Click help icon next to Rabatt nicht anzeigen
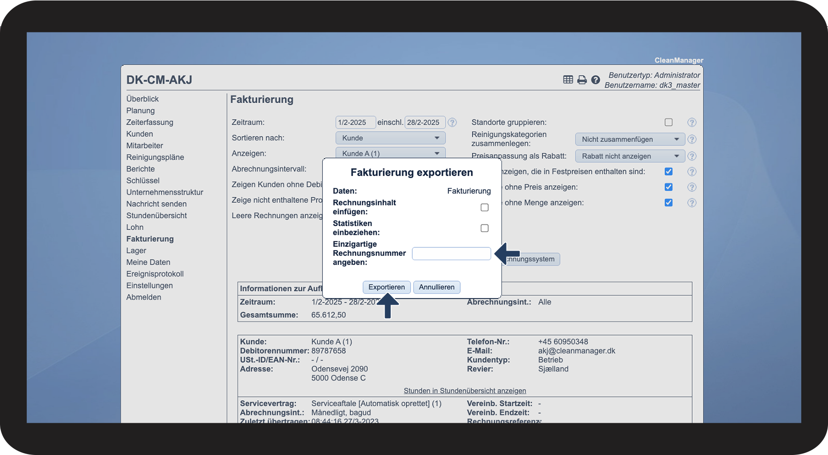The image size is (828, 455). coord(692,156)
